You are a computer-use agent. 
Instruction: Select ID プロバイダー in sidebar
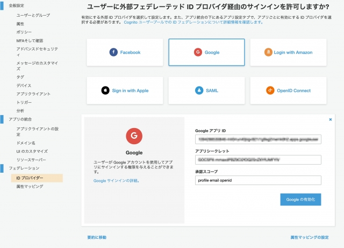(x=37, y=178)
